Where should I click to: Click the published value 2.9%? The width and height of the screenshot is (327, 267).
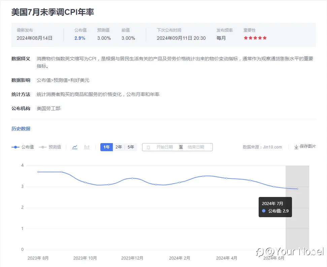(x=80, y=38)
